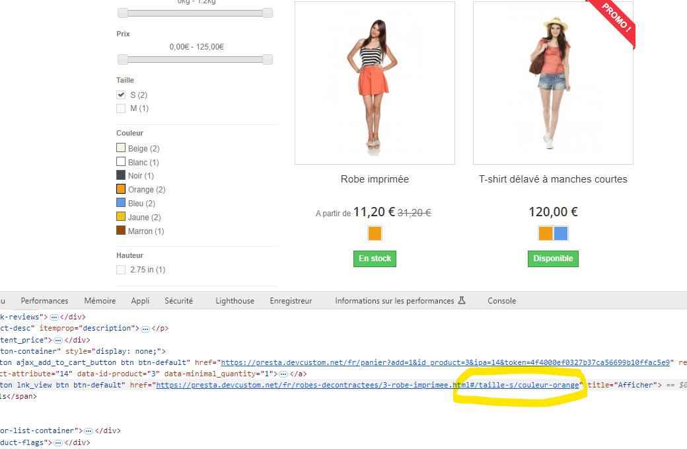Click the T-shirt délavé à manches courtes title

click(x=553, y=179)
